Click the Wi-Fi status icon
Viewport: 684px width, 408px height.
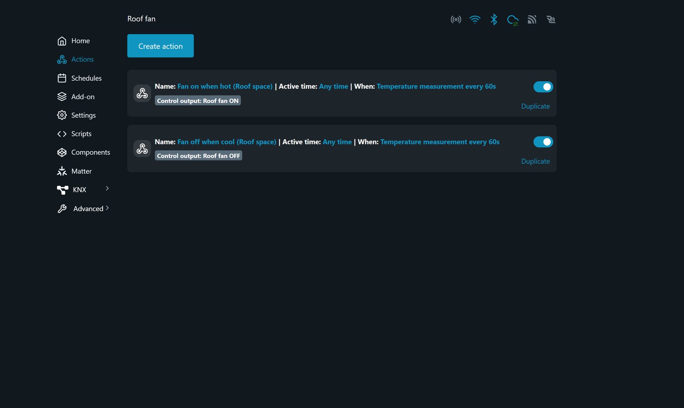(x=475, y=20)
